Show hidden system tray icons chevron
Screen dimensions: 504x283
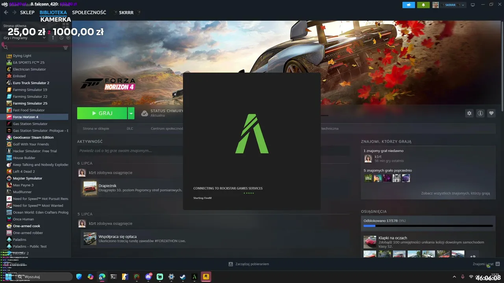(454, 277)
